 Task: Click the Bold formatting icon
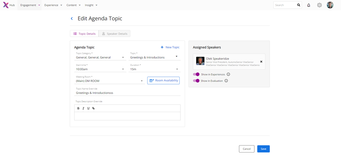[78, 109]
